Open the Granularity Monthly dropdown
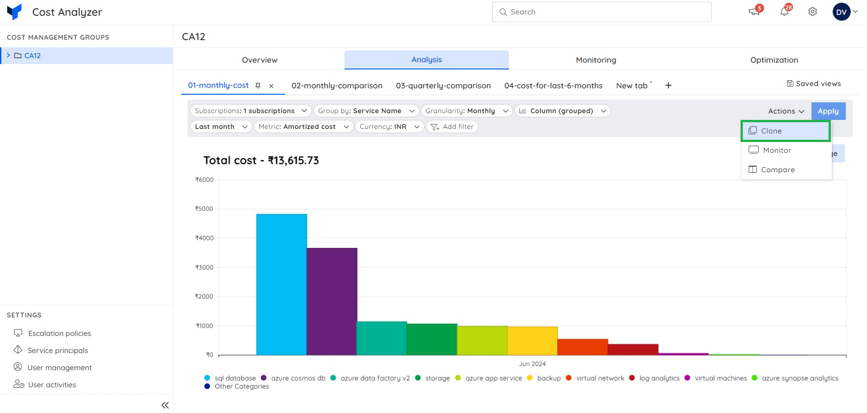Screen dimensions: 867x413 tap(466, 111)
